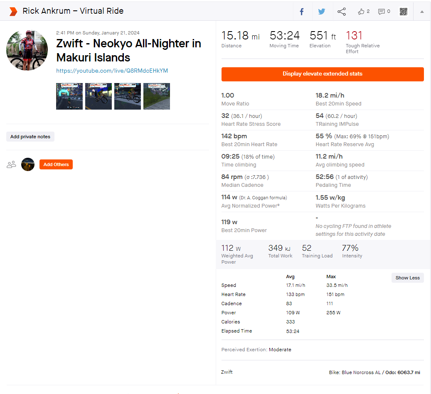
Task: Open second ride screenshot thumbnail
Action: click(x=99, y=96)
